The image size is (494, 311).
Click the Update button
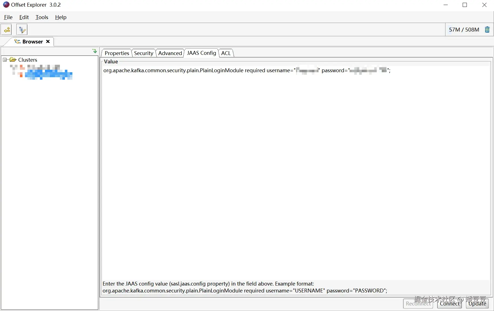tap(477, 304)
